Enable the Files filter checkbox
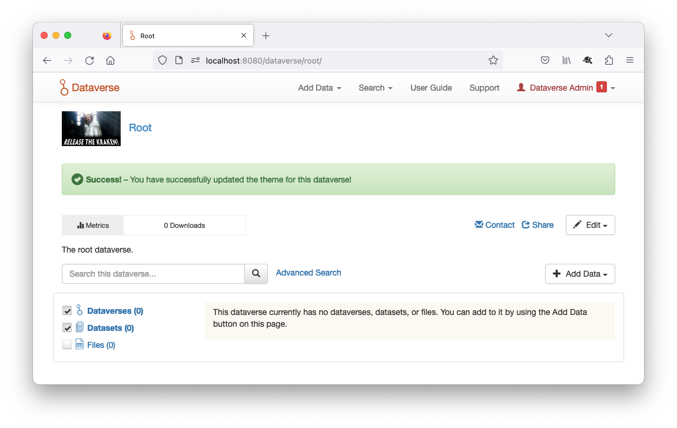Screen dimensions: 677x428 click(67, 345)
